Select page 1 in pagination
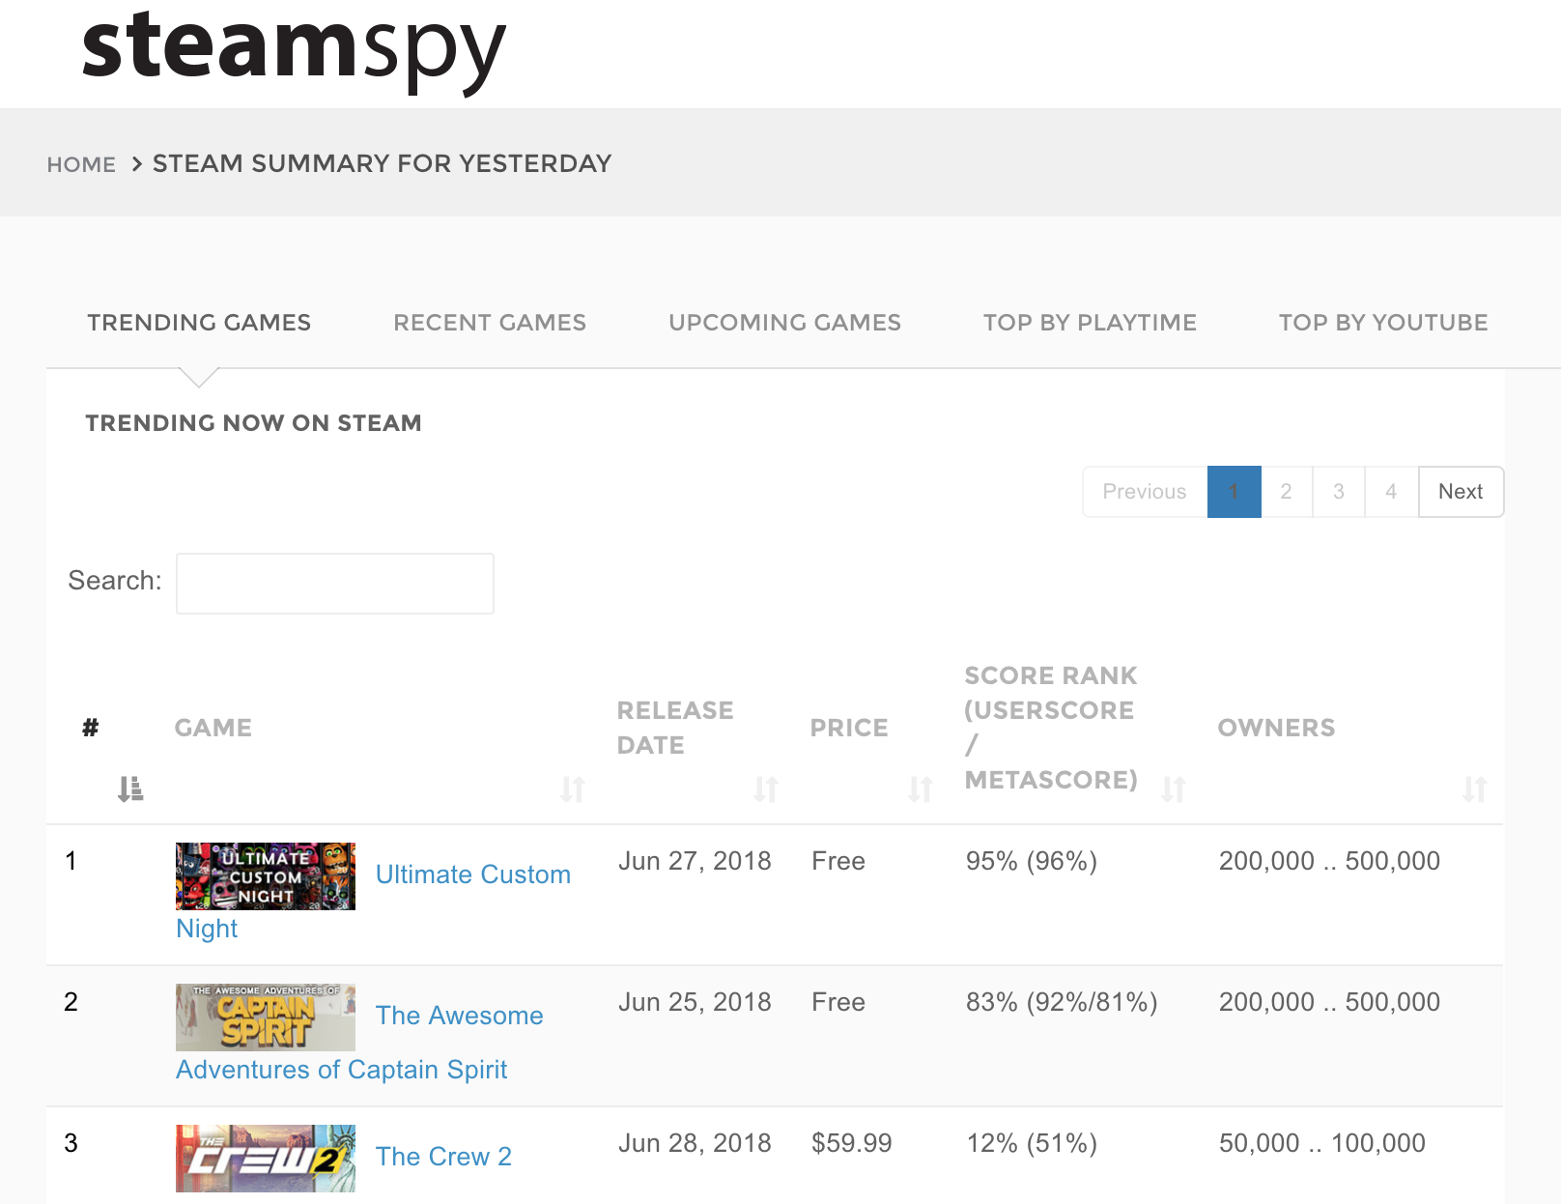The image size is (1561, 1204). click(x=1234, y=492)
